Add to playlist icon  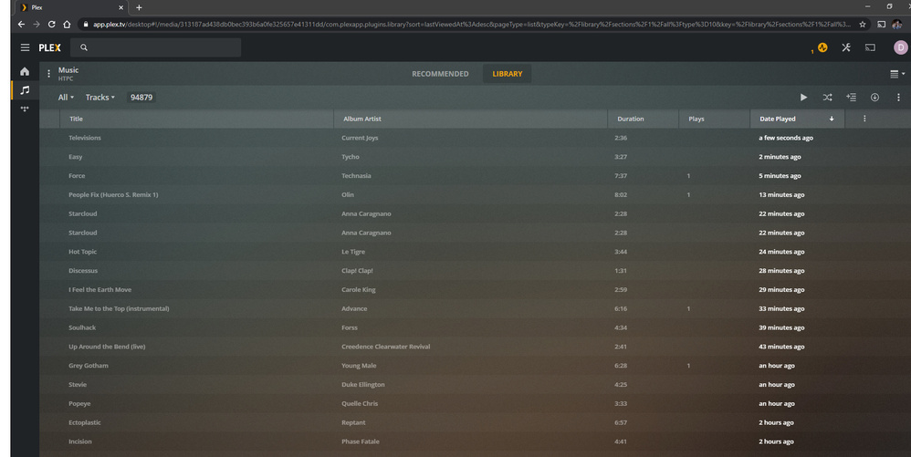pyautogui.click(x=851, y=97)
